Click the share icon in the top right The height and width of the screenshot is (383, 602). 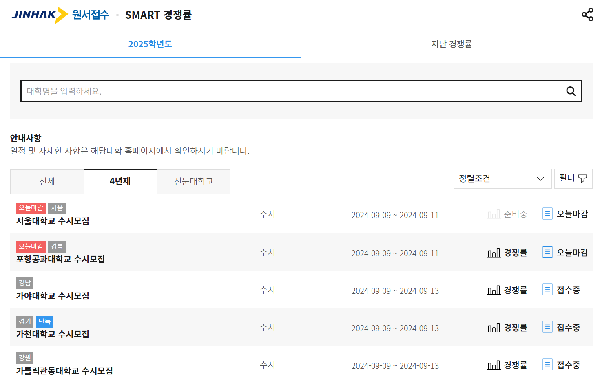(x=587, y=15)
